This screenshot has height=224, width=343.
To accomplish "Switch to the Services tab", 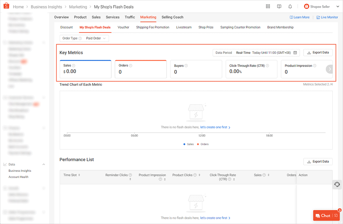I will [x=113, y=17].
